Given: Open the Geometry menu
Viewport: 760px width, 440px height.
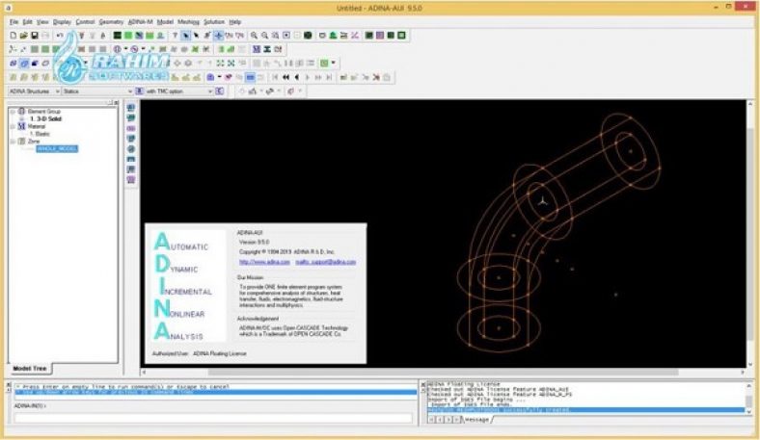Looking at the screenshot, I should (x=111, y=22).
